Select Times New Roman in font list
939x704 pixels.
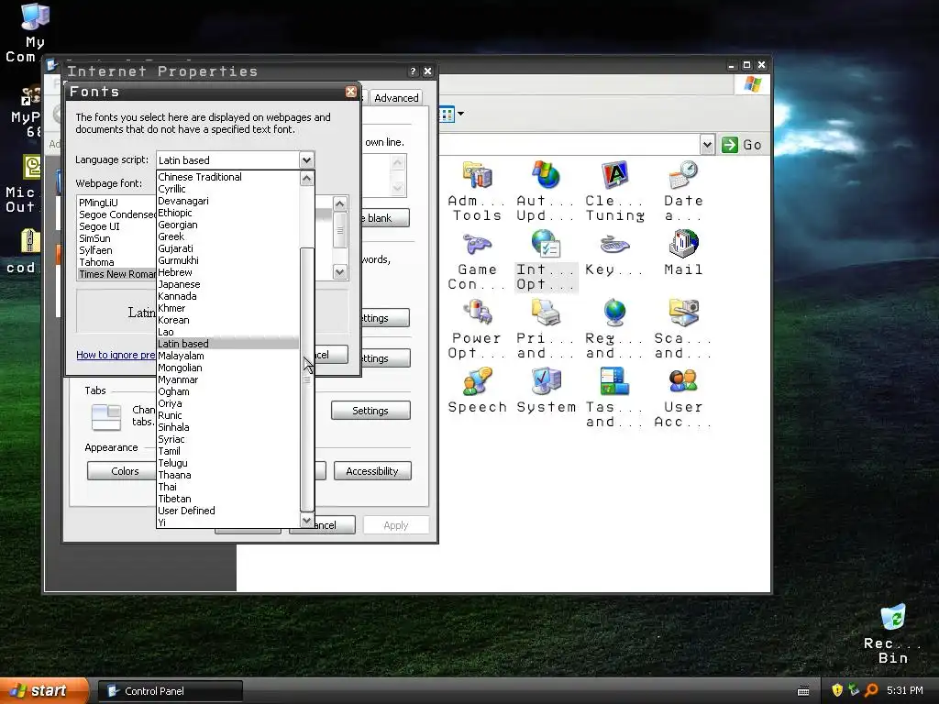click(x=116, y=274)
